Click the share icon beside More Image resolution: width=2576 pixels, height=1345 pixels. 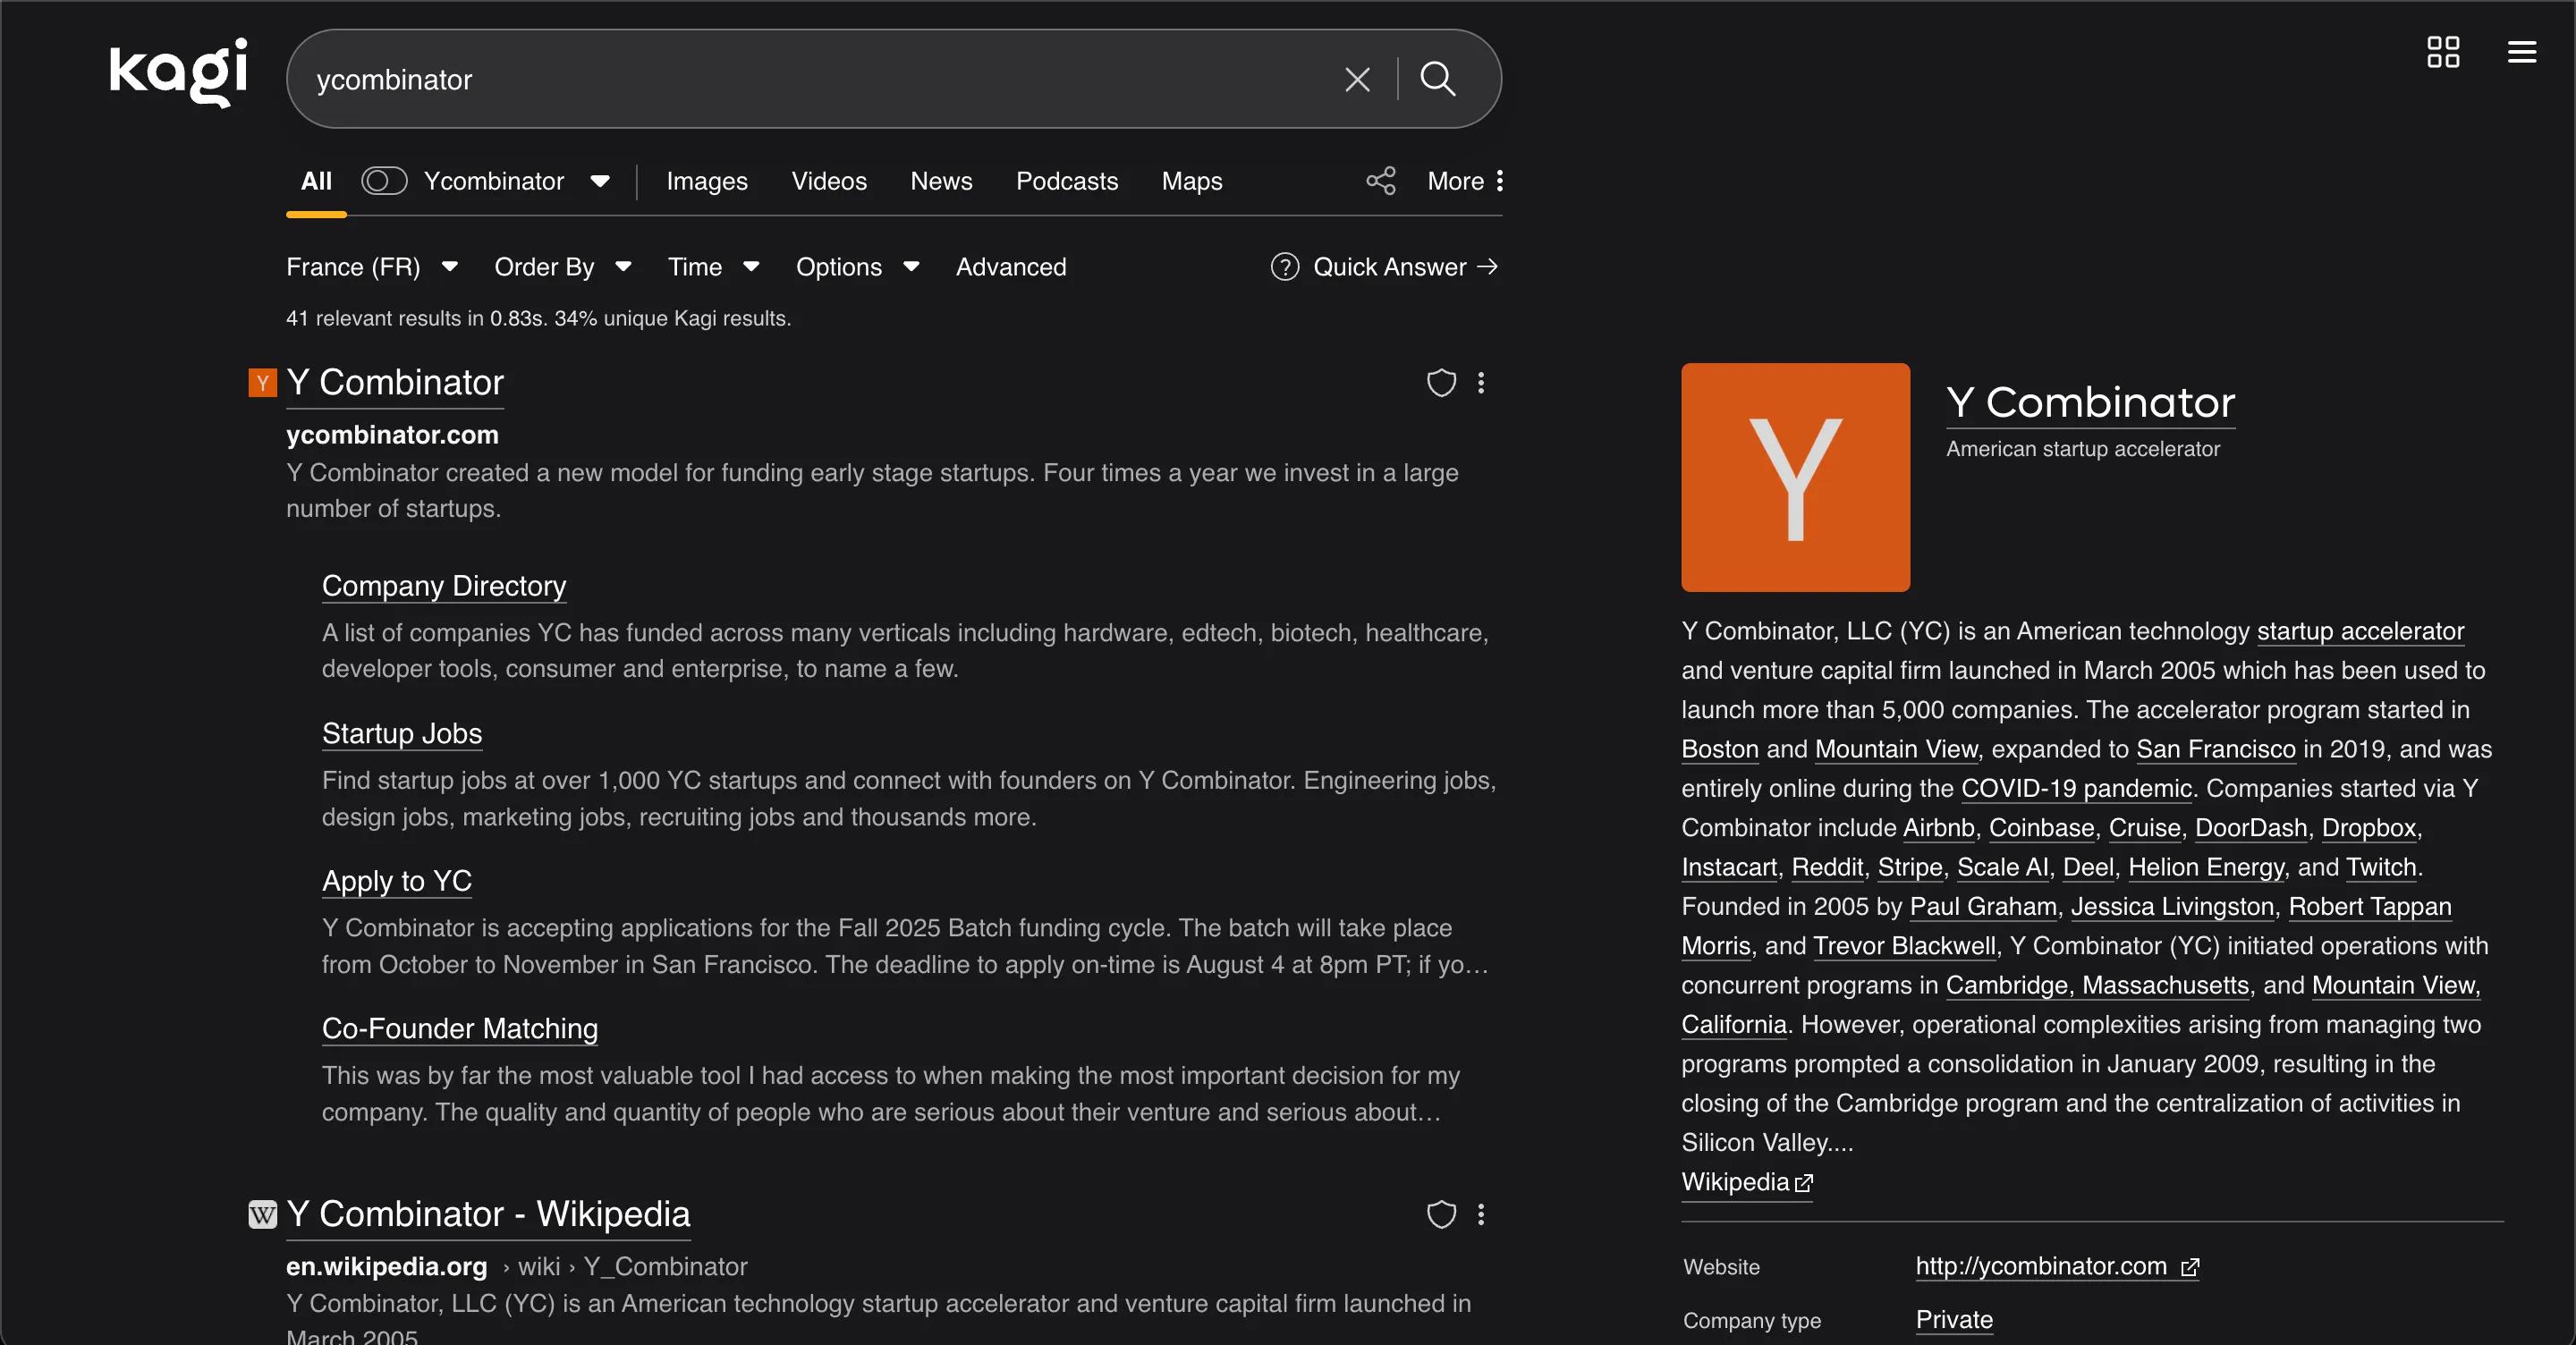coord(1380,181)
